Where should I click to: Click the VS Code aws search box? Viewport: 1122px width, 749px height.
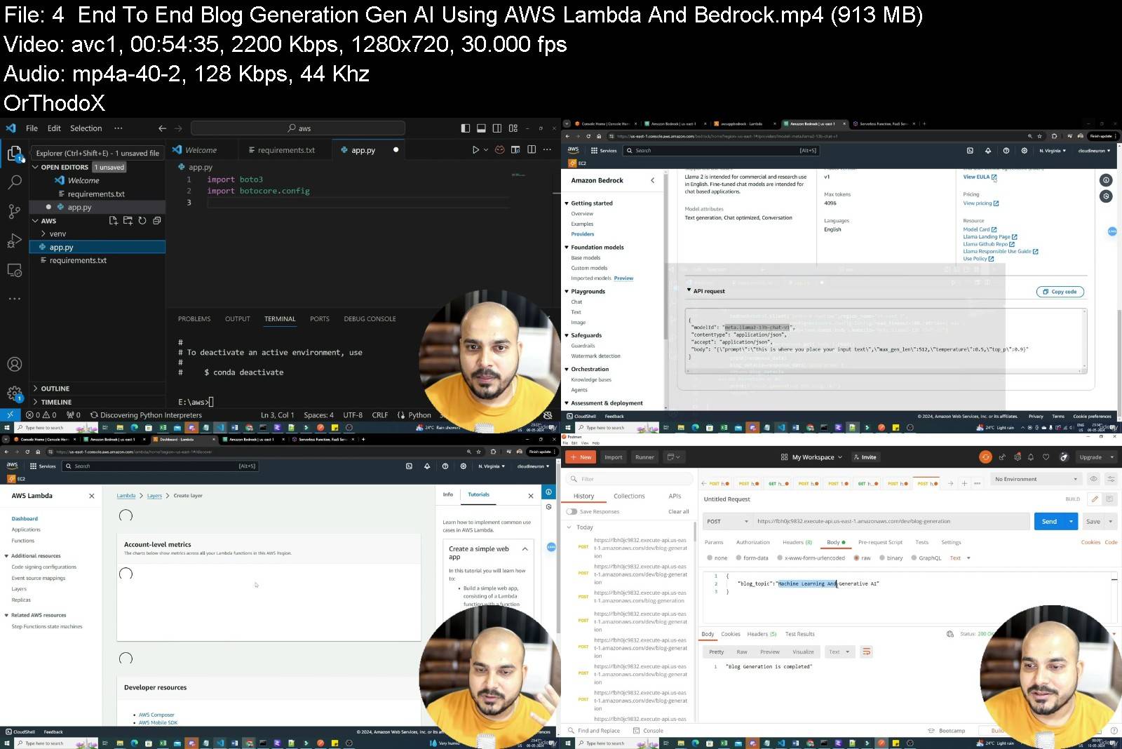point(297,128)
